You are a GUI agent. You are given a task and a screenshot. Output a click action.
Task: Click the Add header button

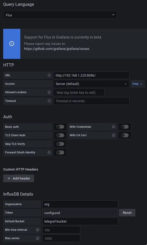coord(18,178)
